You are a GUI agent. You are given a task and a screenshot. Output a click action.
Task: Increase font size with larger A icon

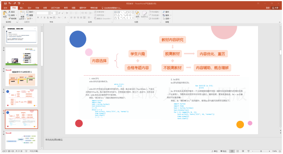[59, 13]
